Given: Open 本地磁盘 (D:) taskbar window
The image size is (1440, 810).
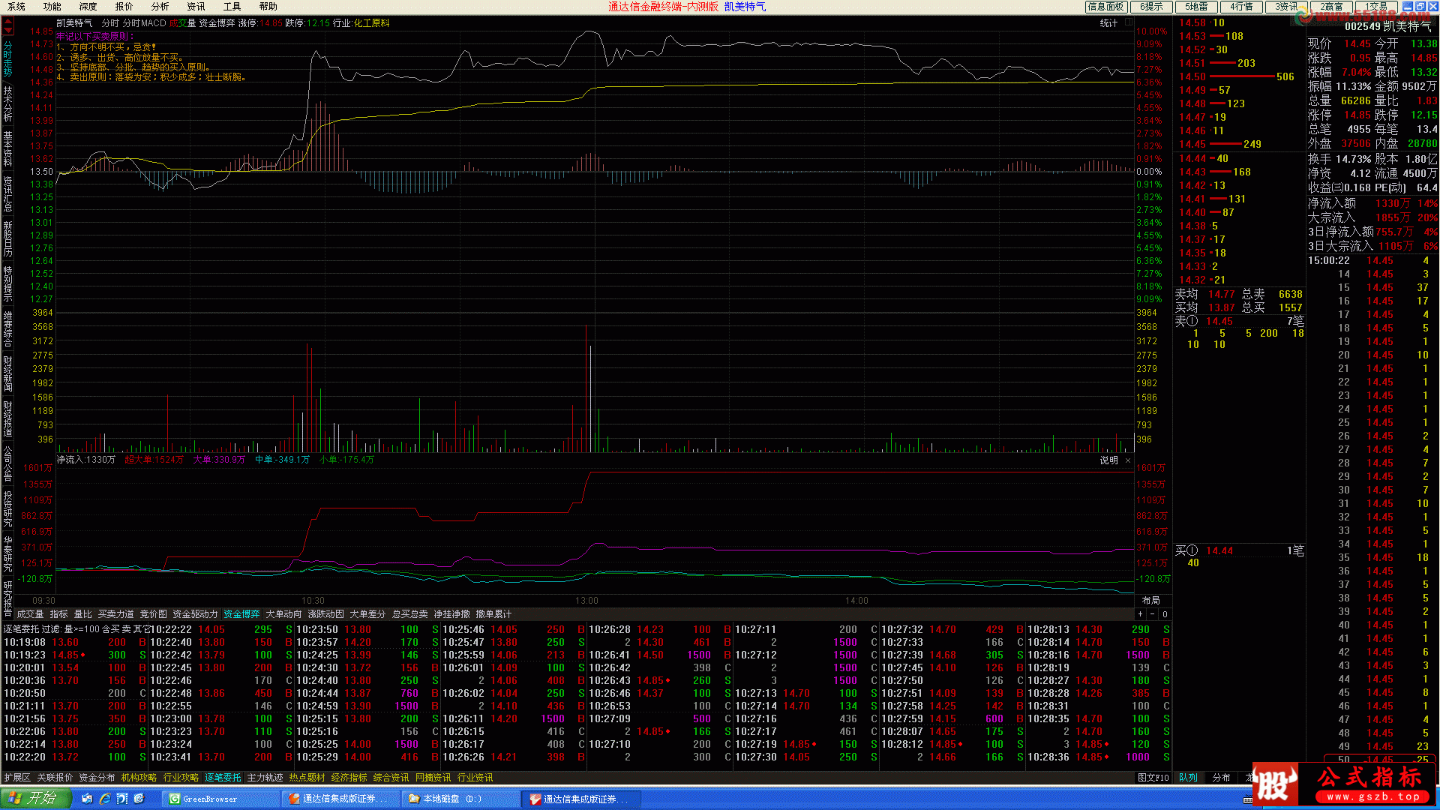Looking at the screenshot, I should click(461, 799).
